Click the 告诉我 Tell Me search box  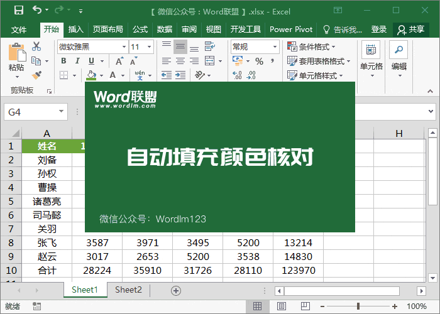coord(343,29)
